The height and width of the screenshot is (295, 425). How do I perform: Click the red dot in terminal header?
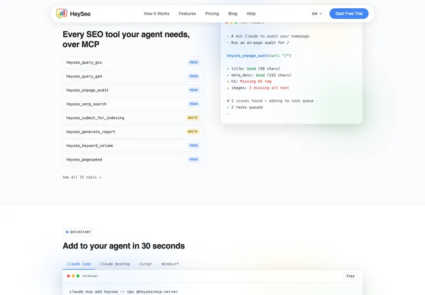click(x=68, y=276)
